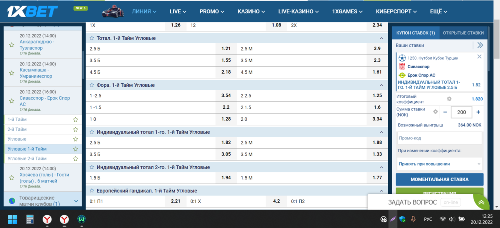The width and height of the screenshot is (500, 228).
Task: Favorite the Анкарагюджю - Тузласпор match star
Action: pyautogui.click(x=12, y=45)
